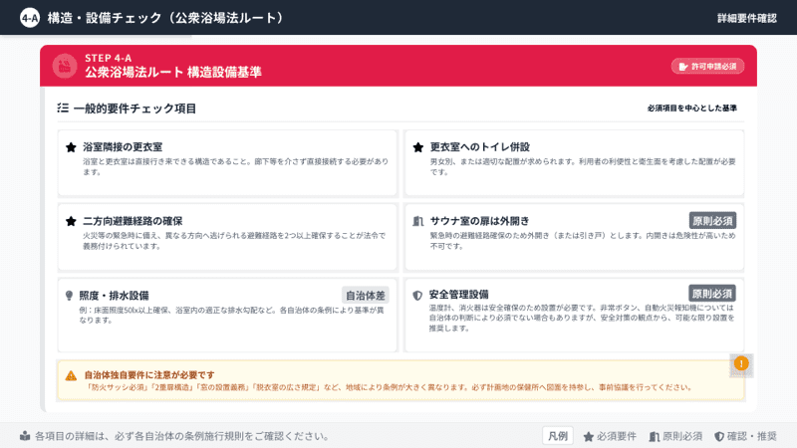Select the 自治体独自要件に注意が必要です heading

click(x=149, y=375)
